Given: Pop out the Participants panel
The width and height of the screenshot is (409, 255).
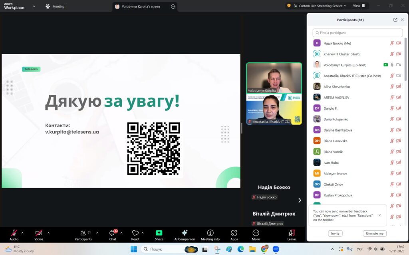Looking at the screenshot, I should coord(395,20).
